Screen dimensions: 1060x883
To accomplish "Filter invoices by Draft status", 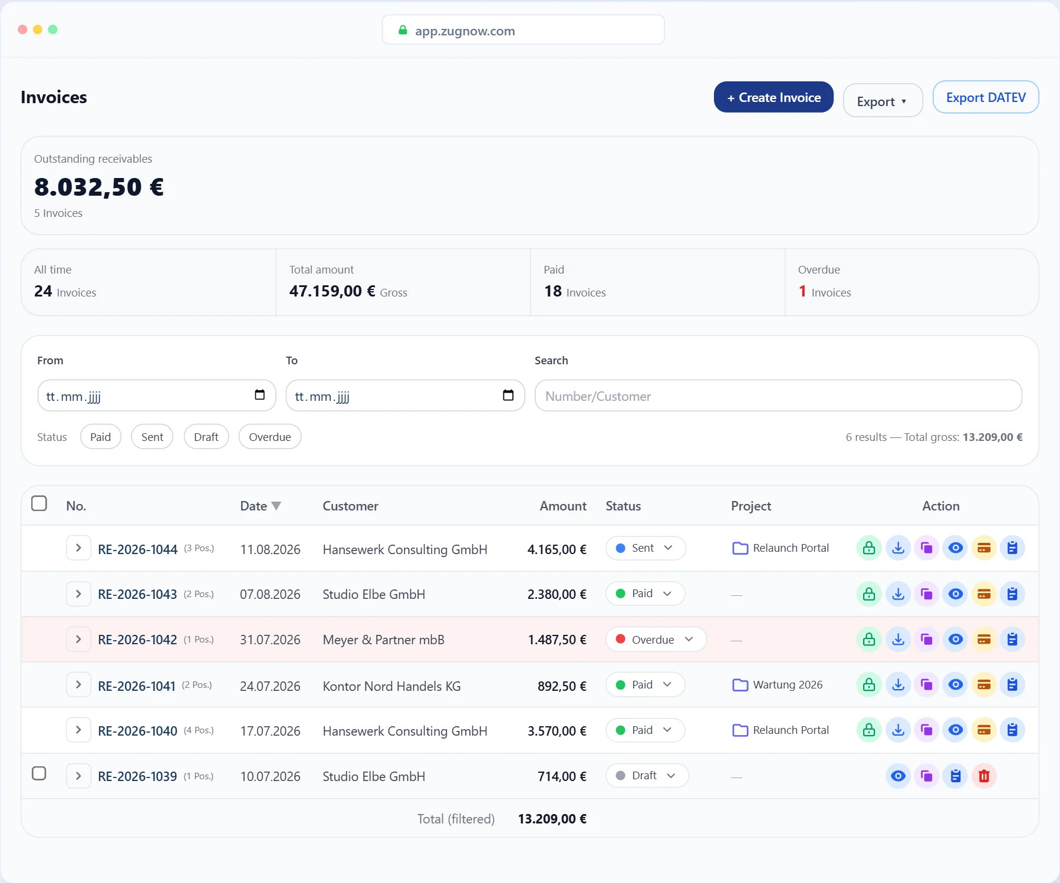I will coord(206,437).
